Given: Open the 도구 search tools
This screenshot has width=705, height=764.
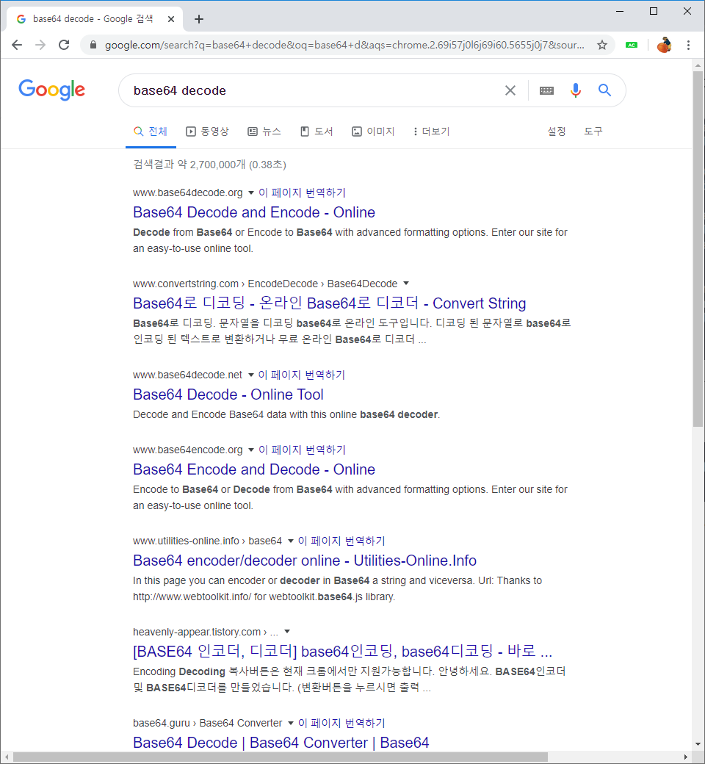Looking at the screenshot, I should coord(593,131).
